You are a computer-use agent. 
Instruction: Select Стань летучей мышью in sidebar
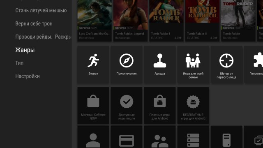click(x=41, y=10)
